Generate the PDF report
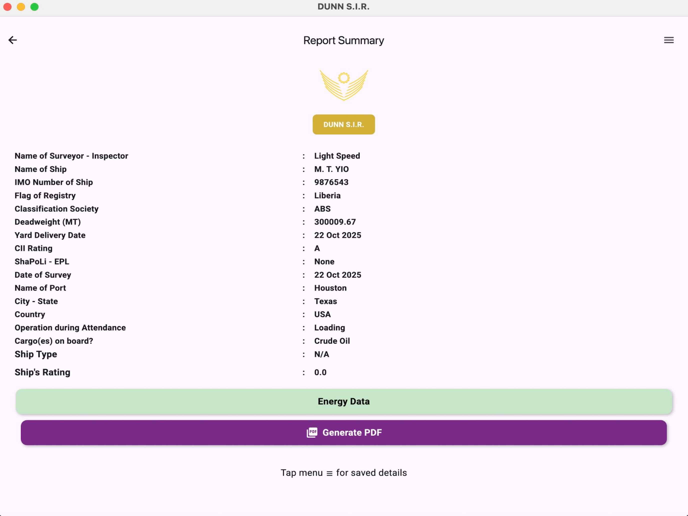688x516 pixels. [x=344, y=433]
